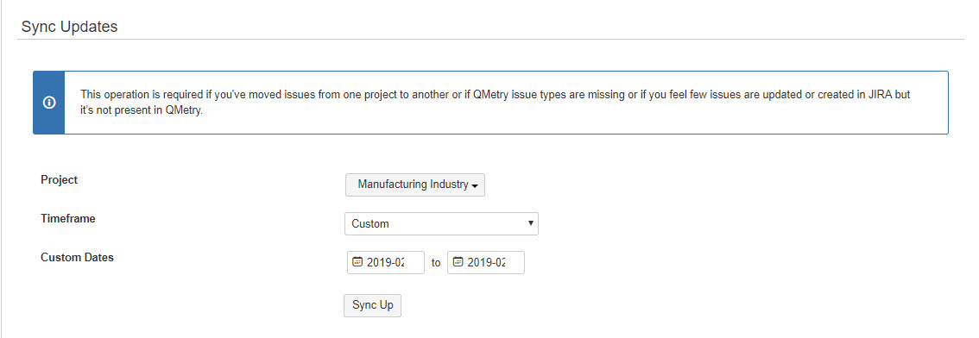Click the Custom Dates label

[x=78, y=257]
